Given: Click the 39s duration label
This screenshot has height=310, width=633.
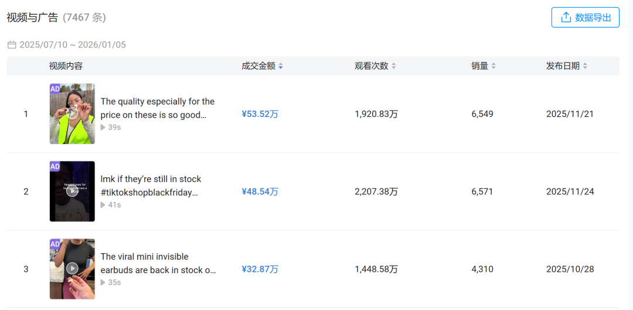Looking at the screenshot, I should [114, 127].
